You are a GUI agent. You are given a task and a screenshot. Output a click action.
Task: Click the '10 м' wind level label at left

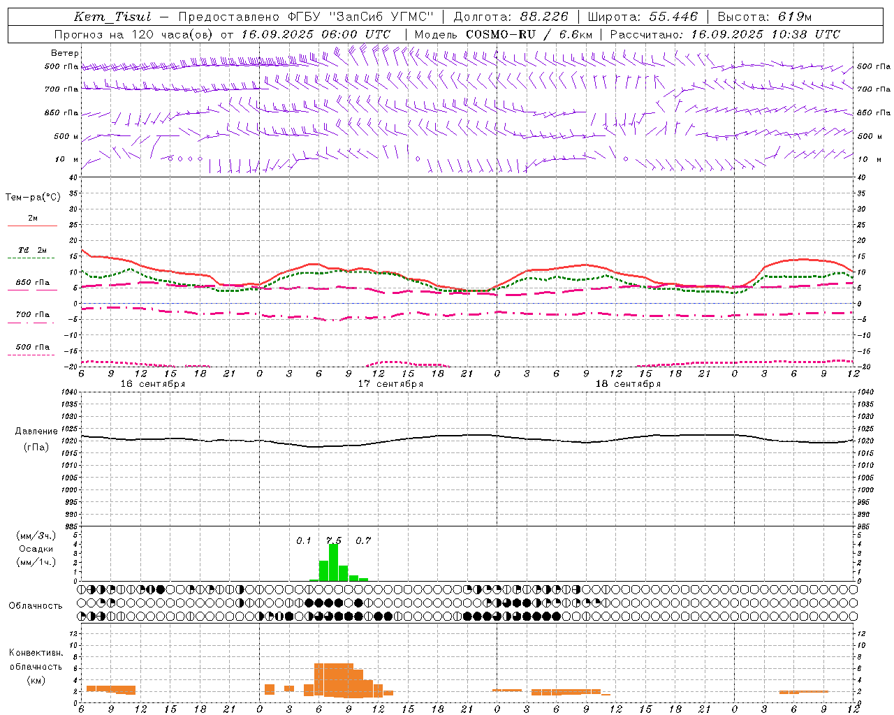point(67,159)
